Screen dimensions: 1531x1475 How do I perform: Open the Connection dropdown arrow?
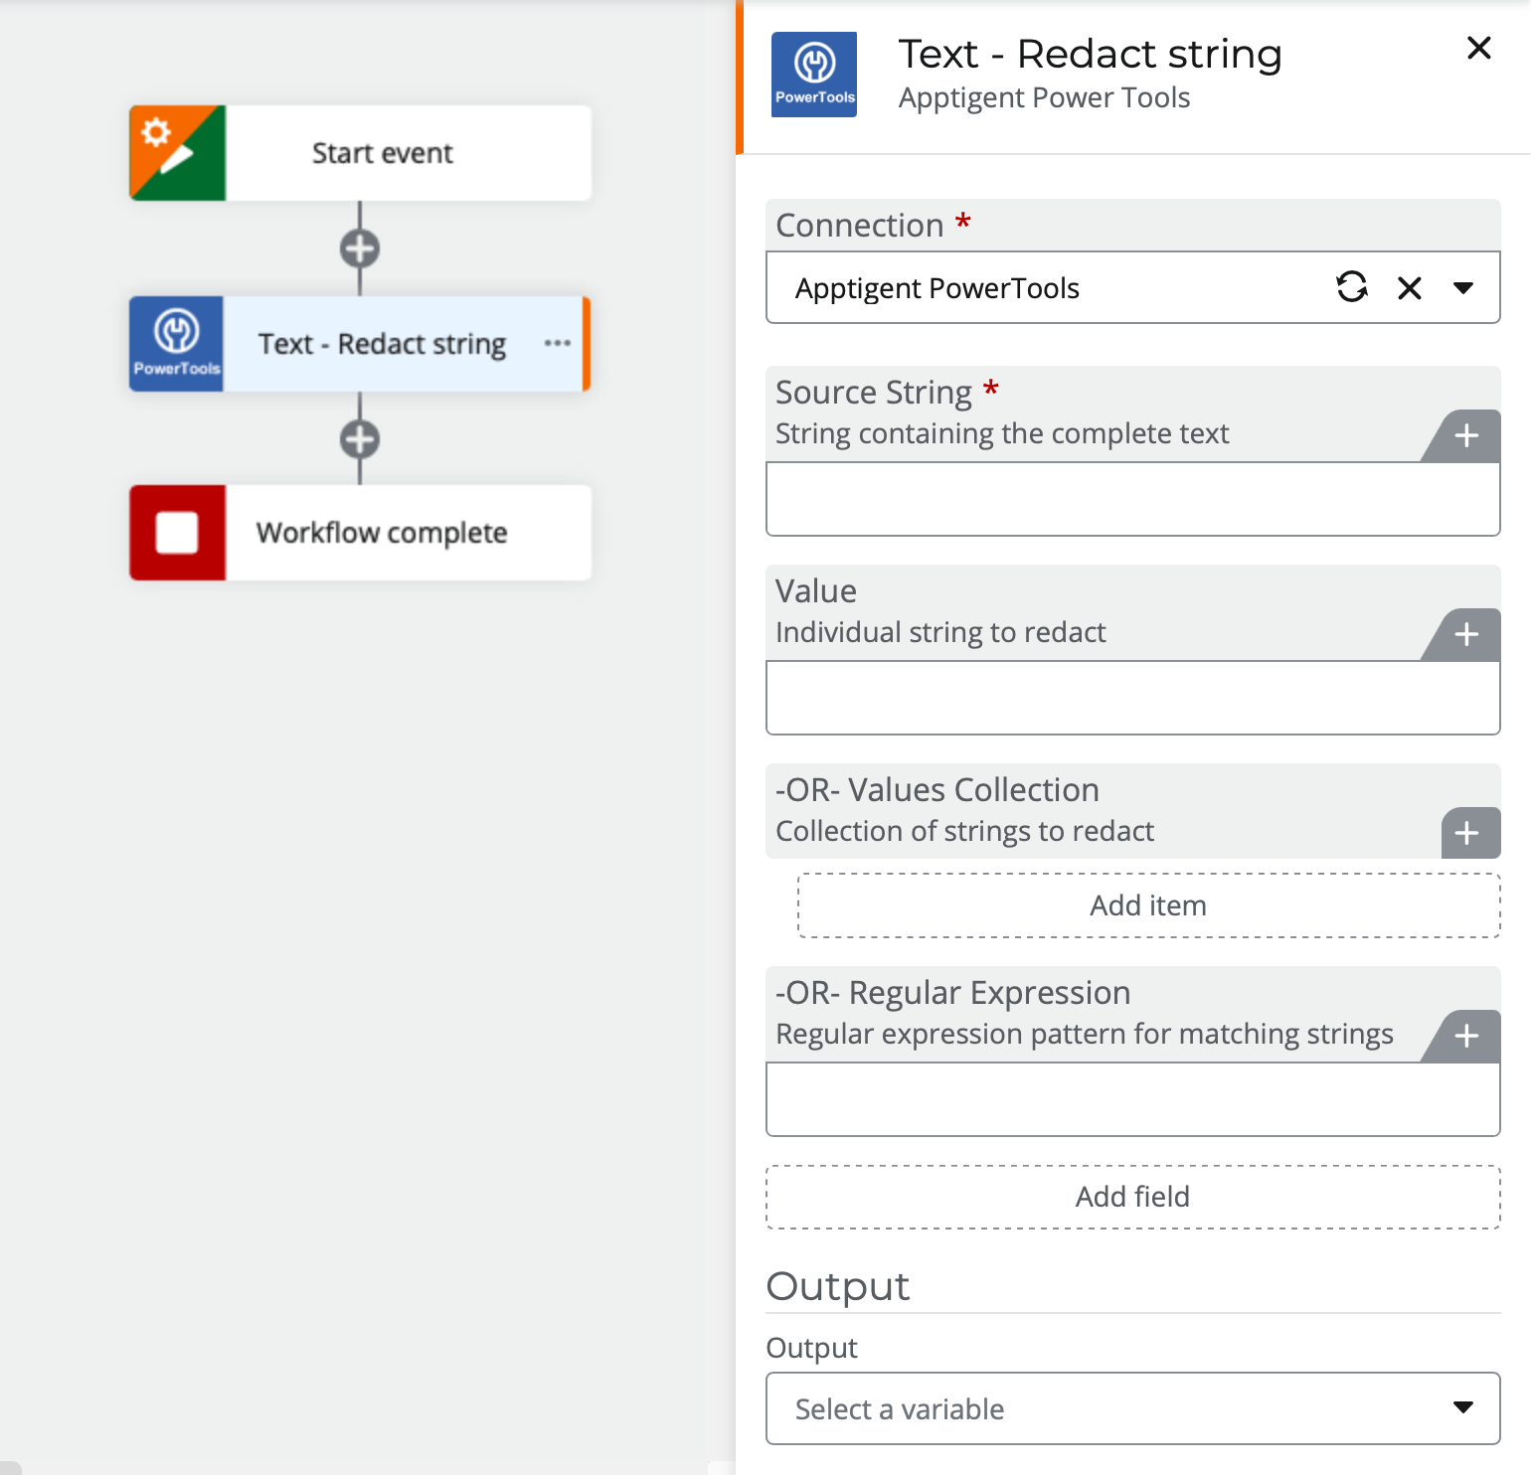coord(1464,287)
